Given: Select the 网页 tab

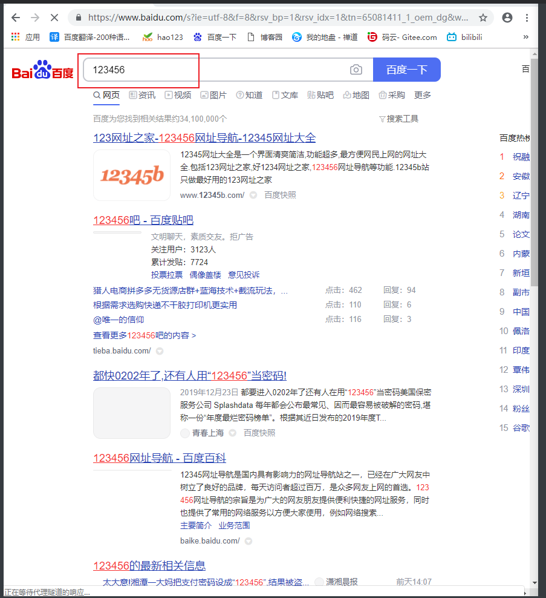Looking at the screenshot, I should (106, 95).
